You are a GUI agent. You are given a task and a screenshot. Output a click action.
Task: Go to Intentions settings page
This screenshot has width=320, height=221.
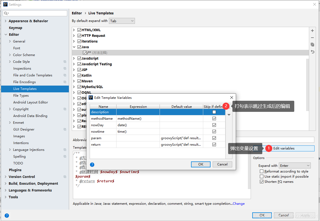pyautogui.click(x=21, y=143)
